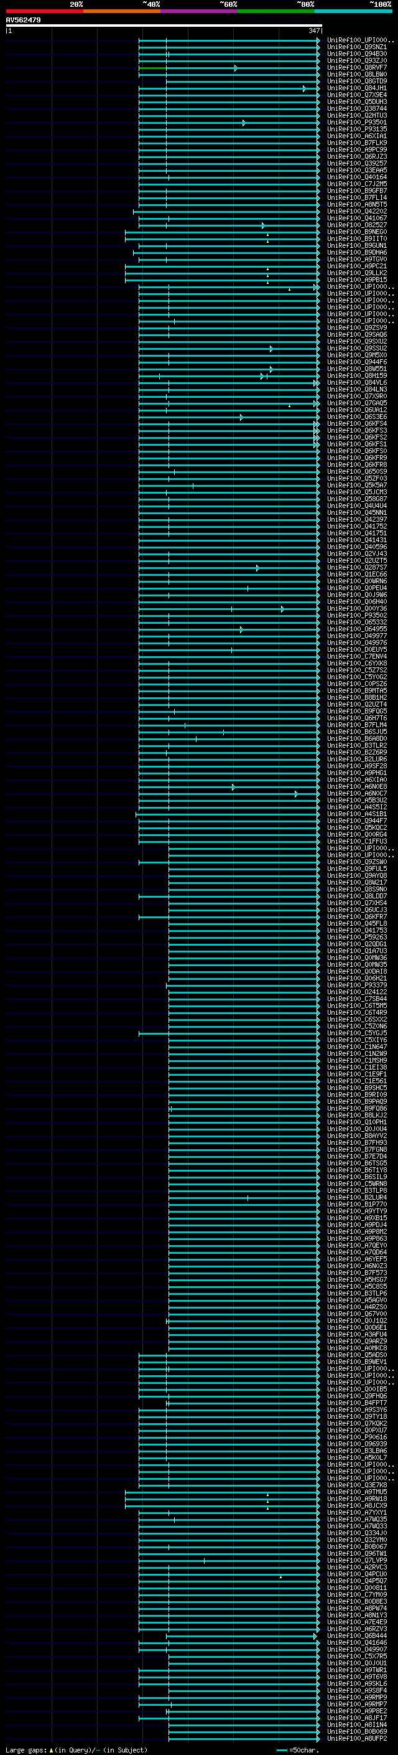
Task: Select the UniRef100_Q4U4U4 label
Action: click(357, 506)
